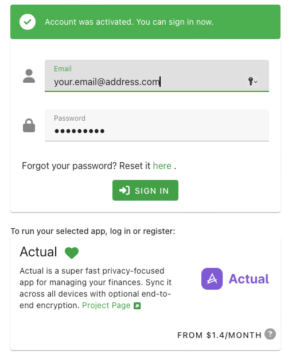Click the FROM $1.4/MONTH price label

[220, 335]
